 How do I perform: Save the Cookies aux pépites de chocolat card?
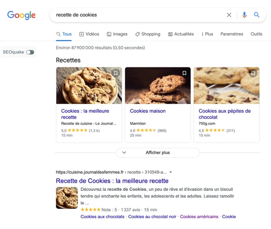pyautogui.click(x=253, y=73)
